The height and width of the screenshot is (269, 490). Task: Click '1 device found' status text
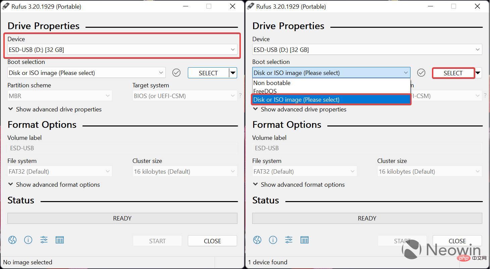coord(268,262)
